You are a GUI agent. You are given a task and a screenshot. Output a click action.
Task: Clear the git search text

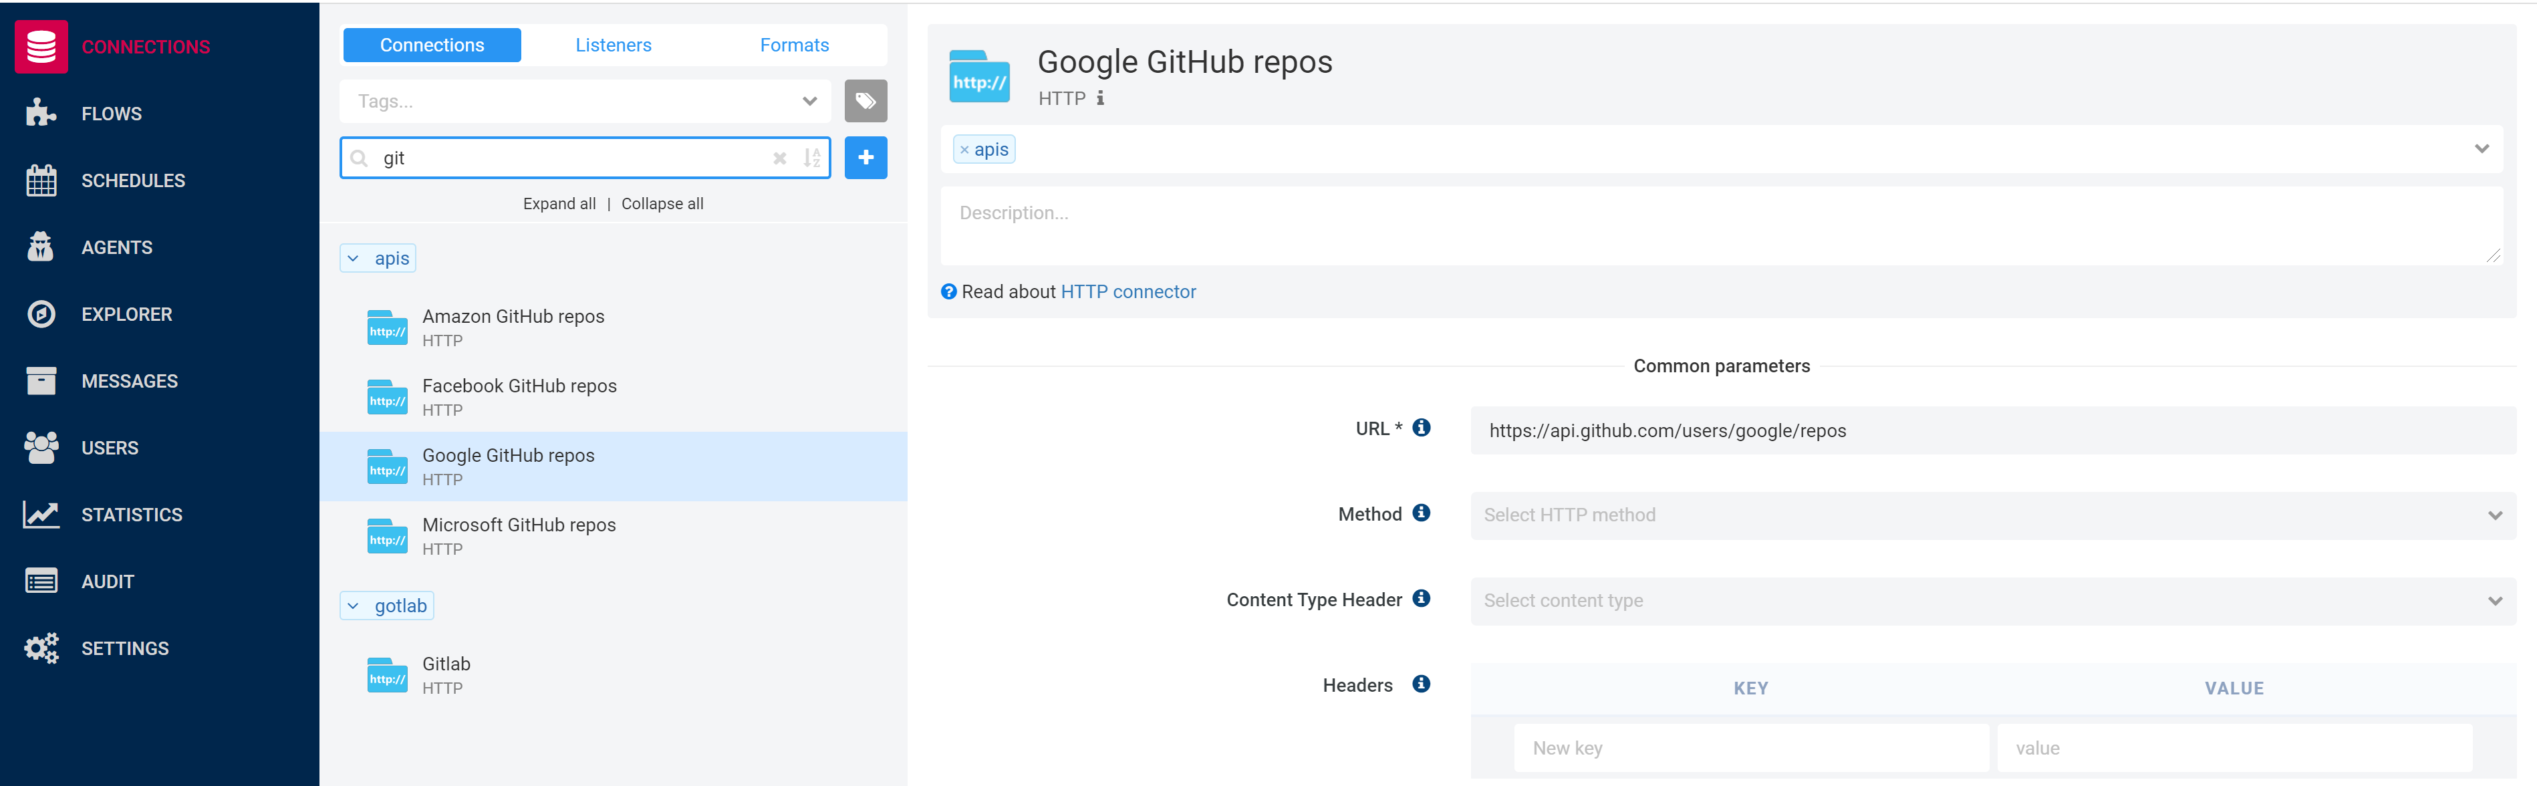point(779,158)
